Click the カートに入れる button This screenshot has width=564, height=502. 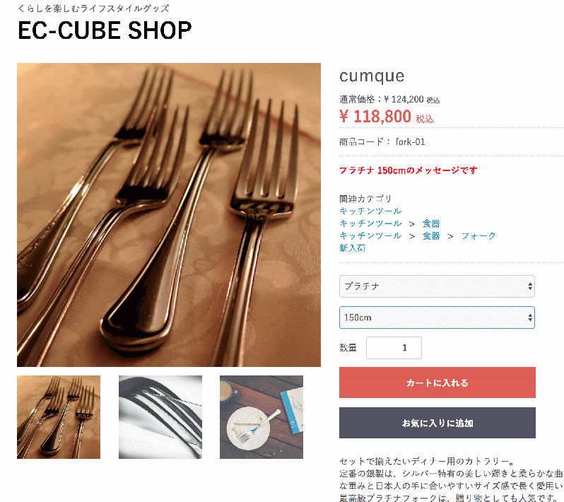(437, 383)
